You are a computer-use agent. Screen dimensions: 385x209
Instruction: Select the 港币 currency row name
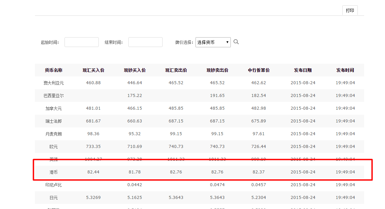pos(53,172)
